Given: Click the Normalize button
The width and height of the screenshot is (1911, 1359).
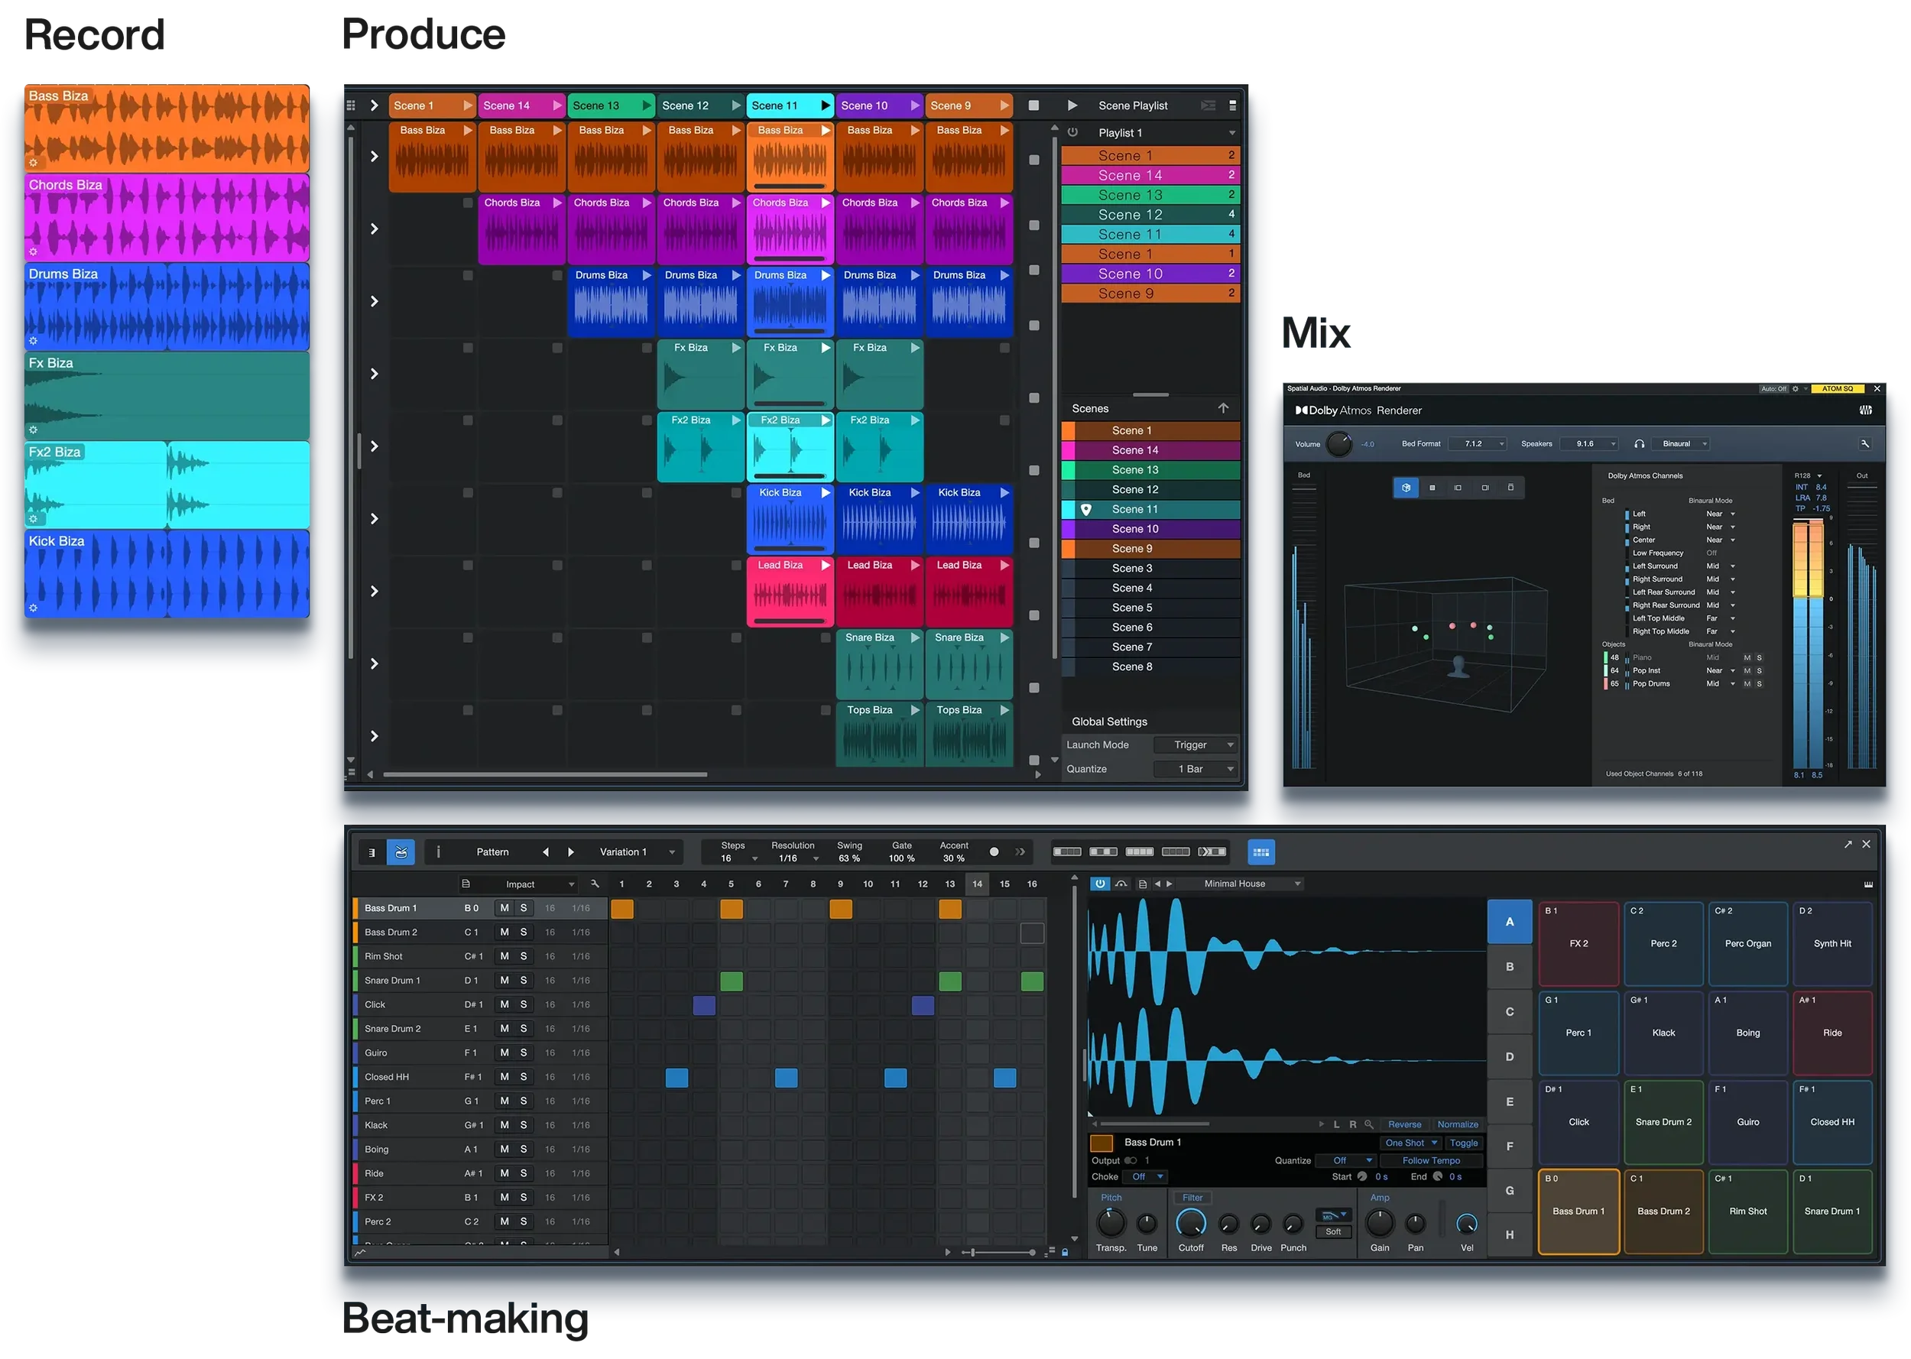Looking at the screenshot, I should click(1457, 1124).
